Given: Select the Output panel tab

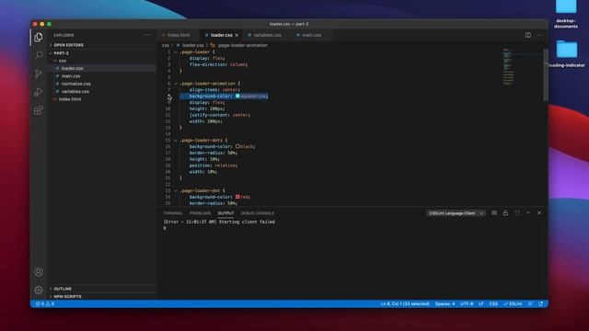Looking at the screenshot, I should click(225, 213).
